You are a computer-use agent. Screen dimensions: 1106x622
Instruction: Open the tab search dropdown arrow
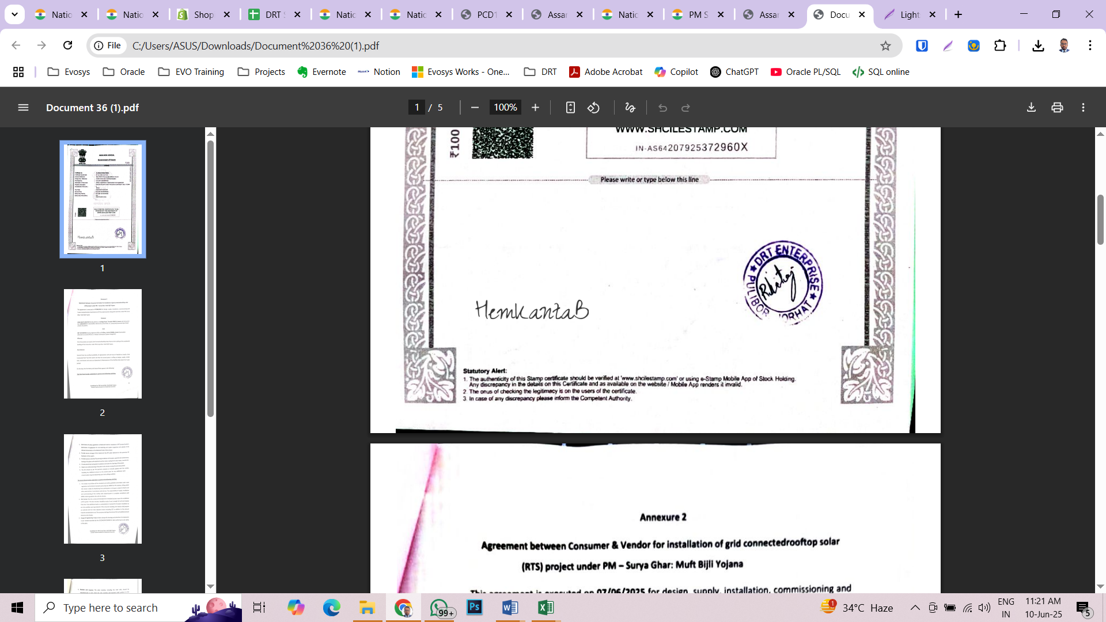pos(14,14)
